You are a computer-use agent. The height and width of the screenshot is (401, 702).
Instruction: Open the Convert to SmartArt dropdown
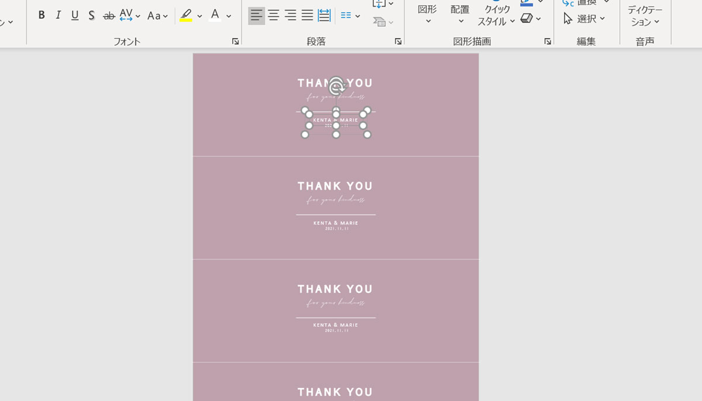383,22
